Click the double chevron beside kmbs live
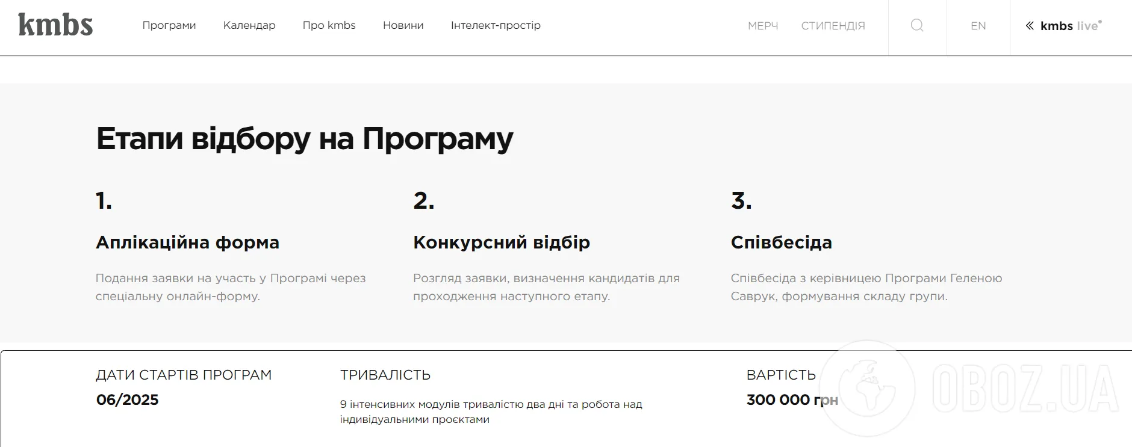This screenshot has width=1132, height=447. click(x=1030, y=26)
